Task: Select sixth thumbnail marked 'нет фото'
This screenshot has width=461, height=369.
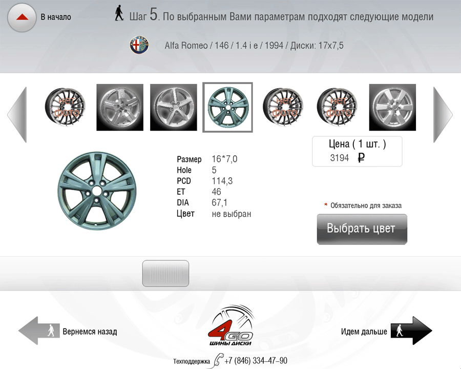Action: point(337,107)
